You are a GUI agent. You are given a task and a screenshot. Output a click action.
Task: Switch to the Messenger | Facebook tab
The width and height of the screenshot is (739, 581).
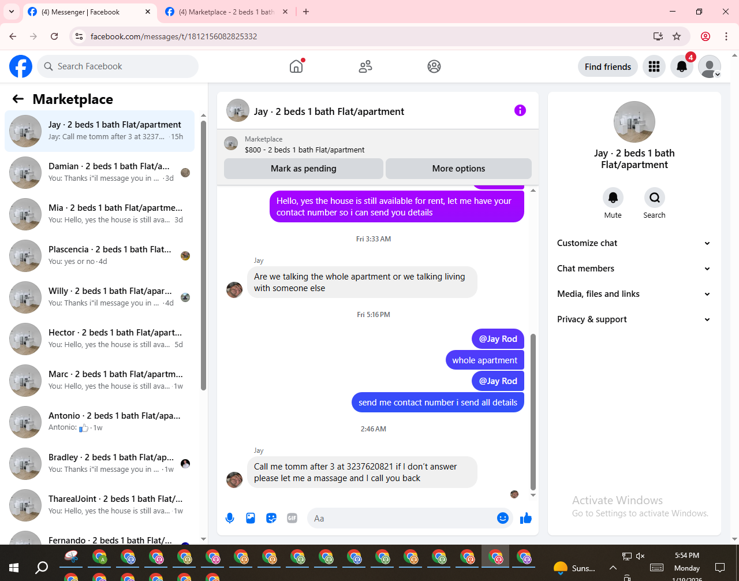(89, 12)
